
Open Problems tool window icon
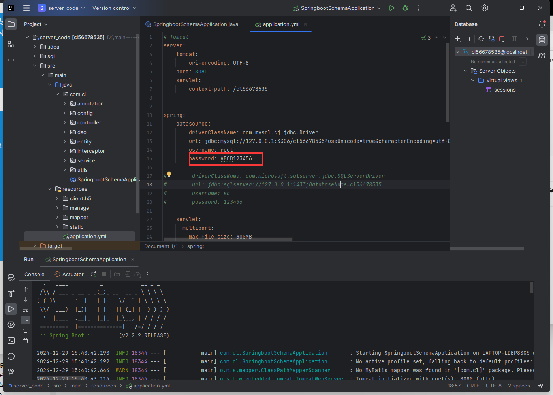(x=11, y=356)
